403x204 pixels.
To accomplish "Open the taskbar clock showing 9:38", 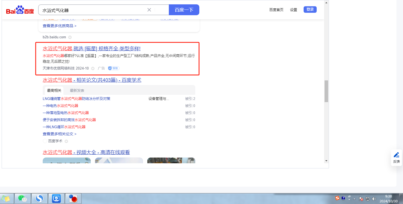I will pos(389,199).
